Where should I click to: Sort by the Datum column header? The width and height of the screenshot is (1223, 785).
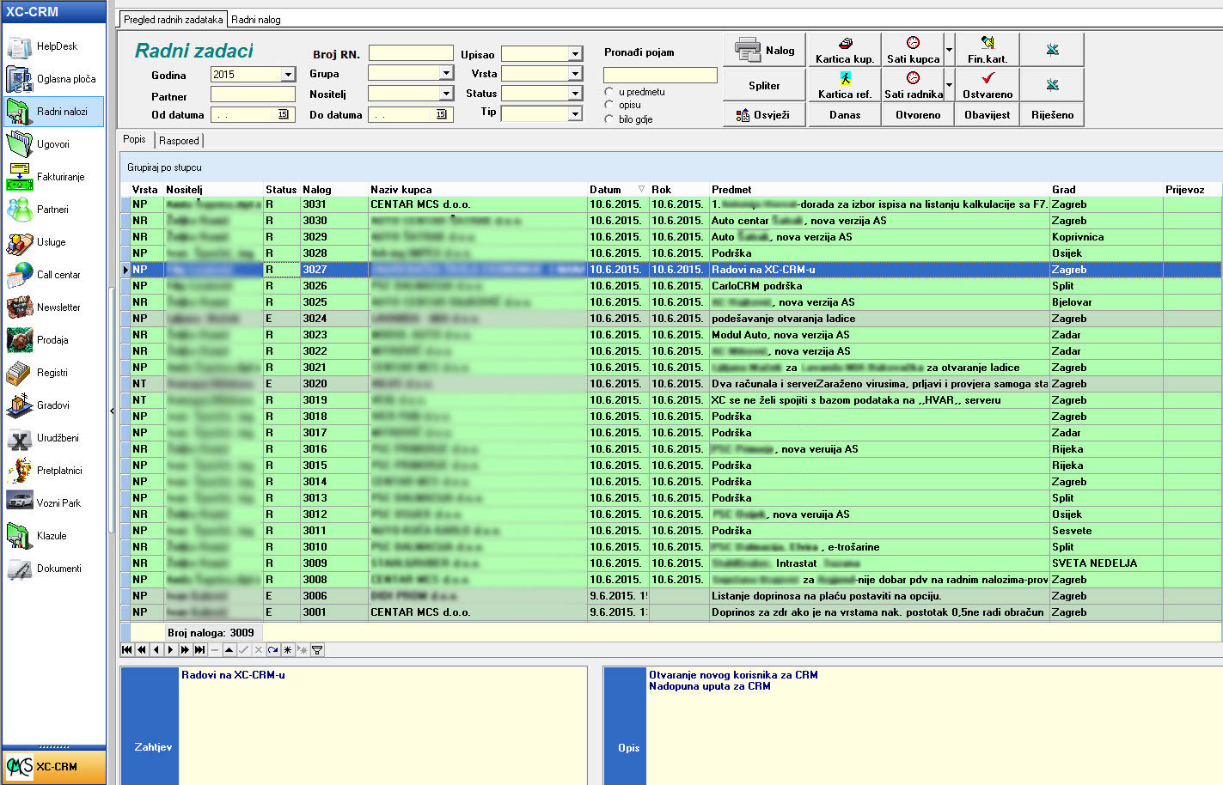(617, 189)
